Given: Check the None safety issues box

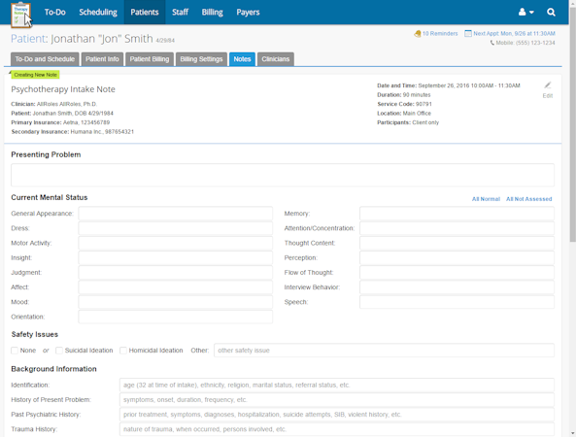Looking at the screenshot, I should click(15, 351).
